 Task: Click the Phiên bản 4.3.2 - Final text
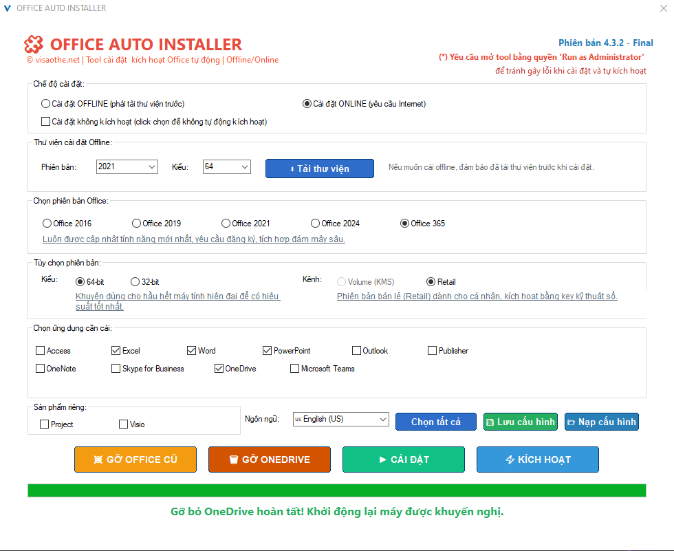tap(606, 43)
